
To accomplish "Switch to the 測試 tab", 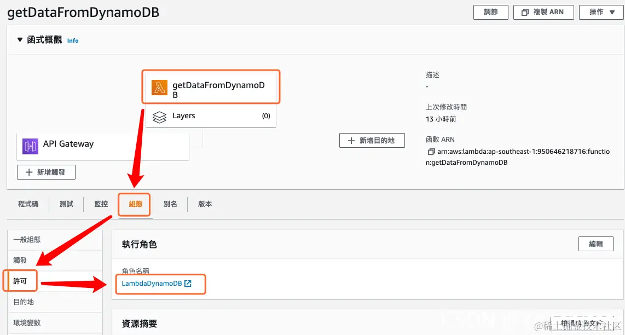I will click(x=66, y=204).
